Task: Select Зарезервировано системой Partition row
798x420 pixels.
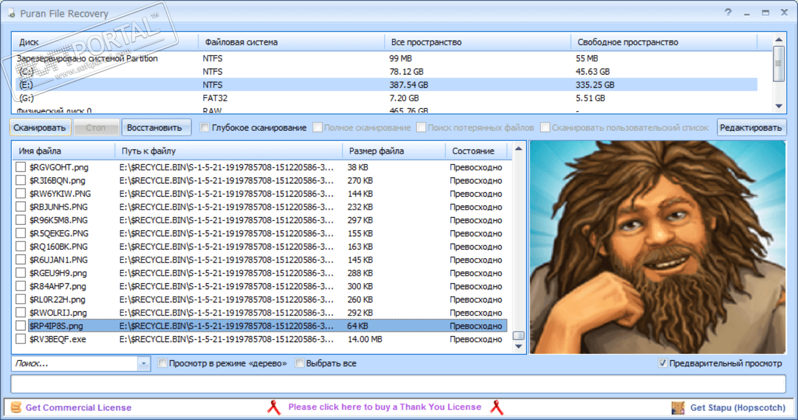Action: (386, 58)
